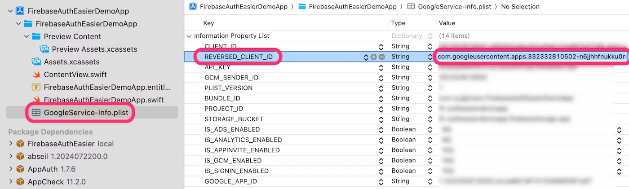Collapse the FirebaseAuthEasierDemoApp group folder
The image size is (629, 189).
pyautogui.click(x=18, y=23)
